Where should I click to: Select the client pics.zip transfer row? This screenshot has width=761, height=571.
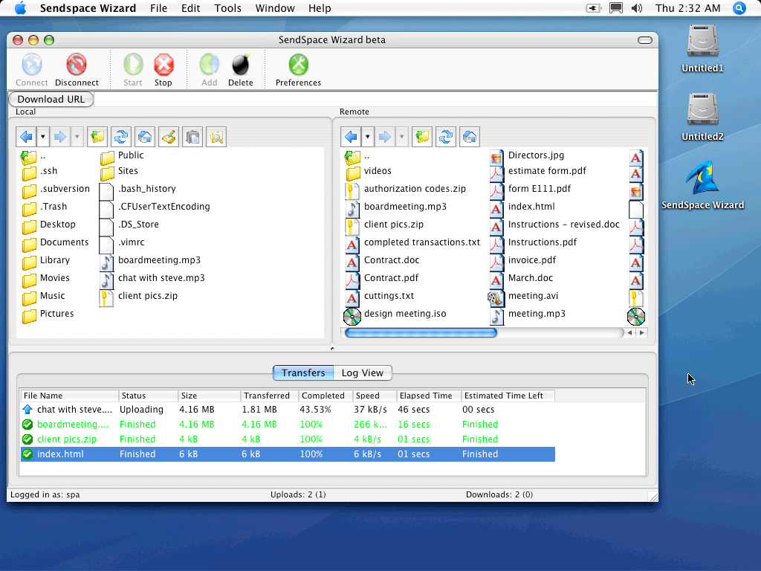tap(288, 439)
